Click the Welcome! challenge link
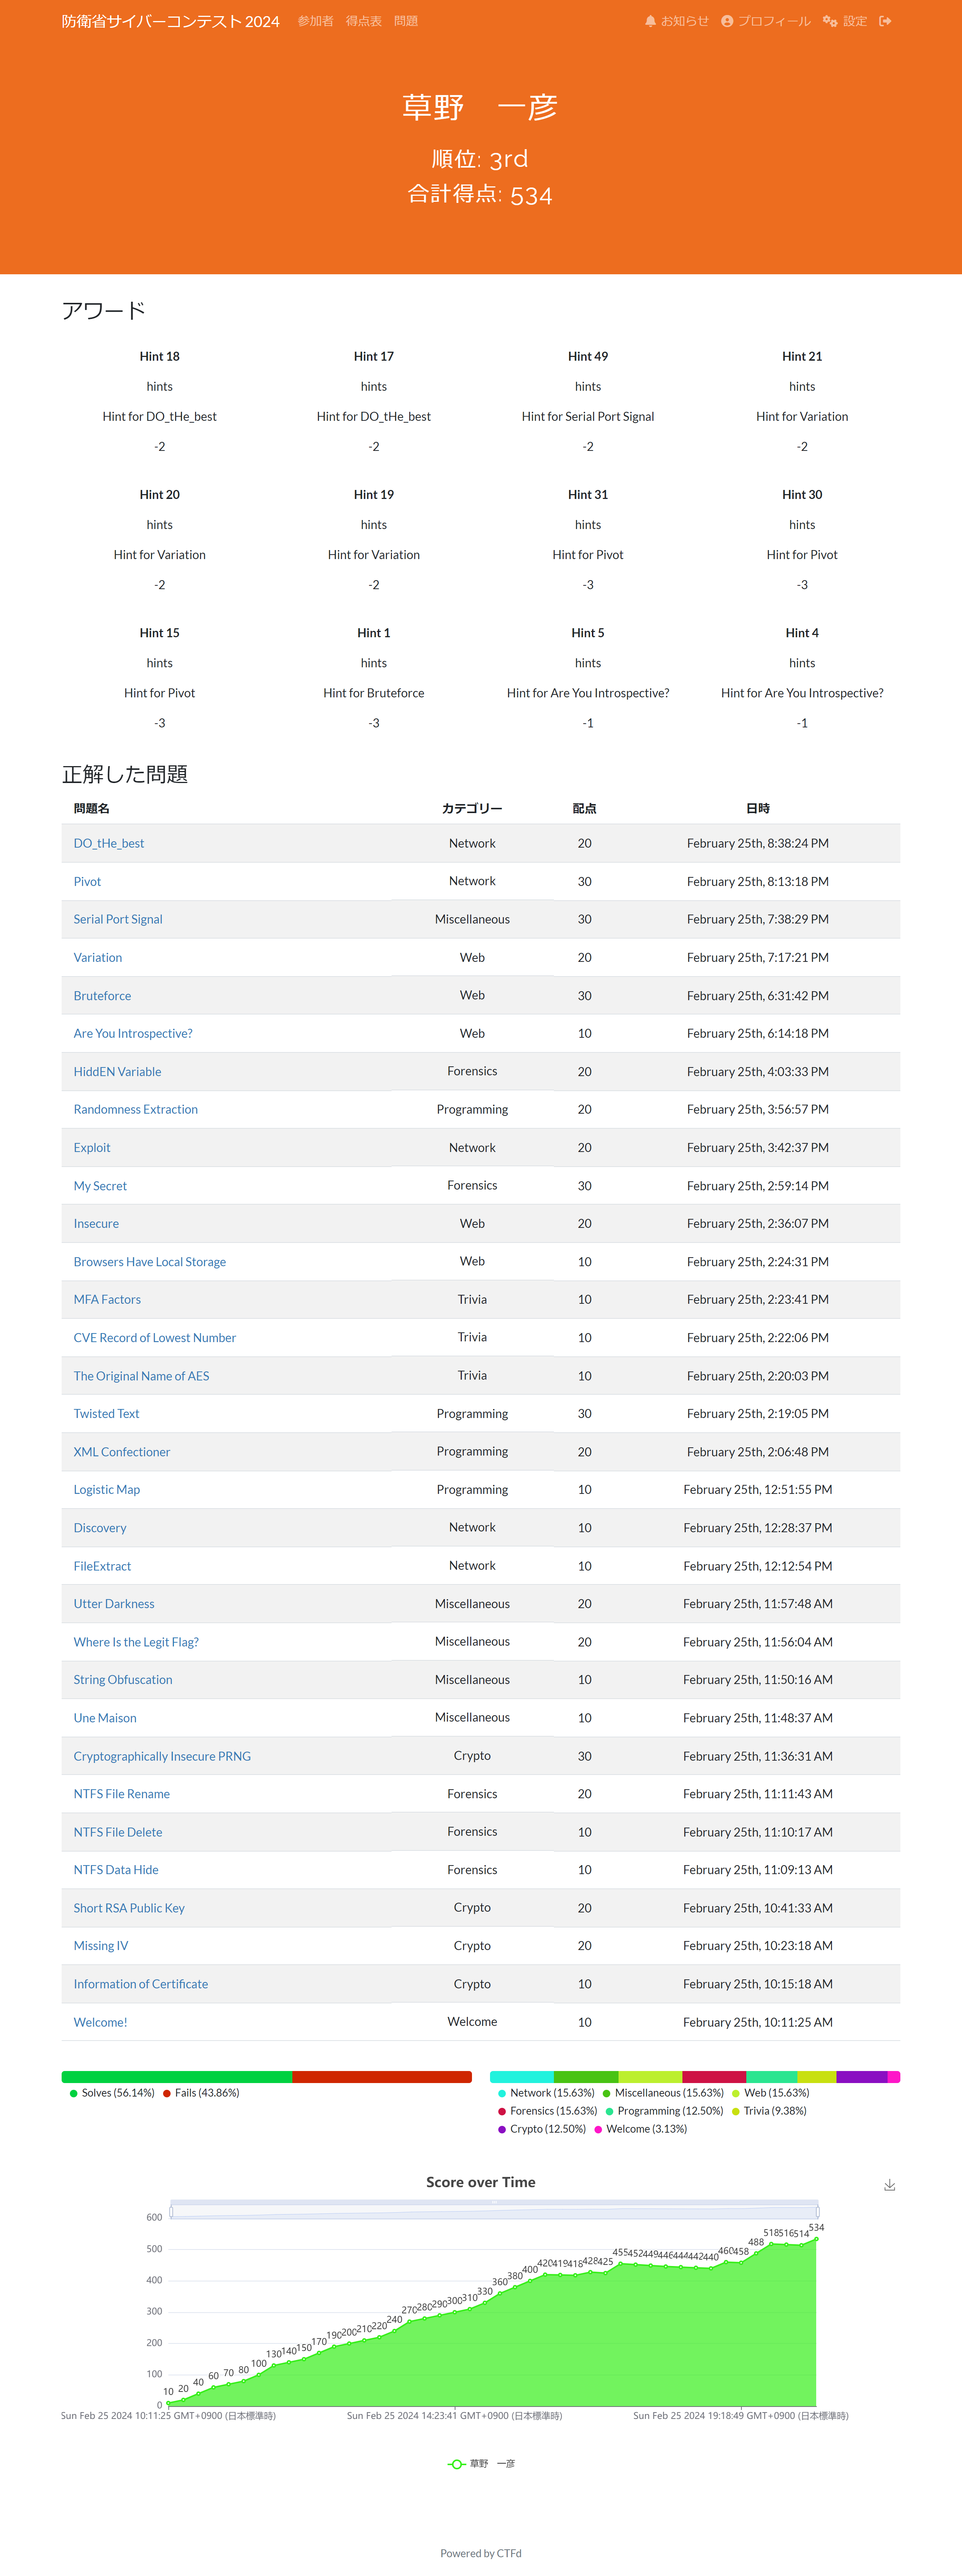Image resolution: width=962 pixels, height=2576 pixels. click(x=100, y=2022)
